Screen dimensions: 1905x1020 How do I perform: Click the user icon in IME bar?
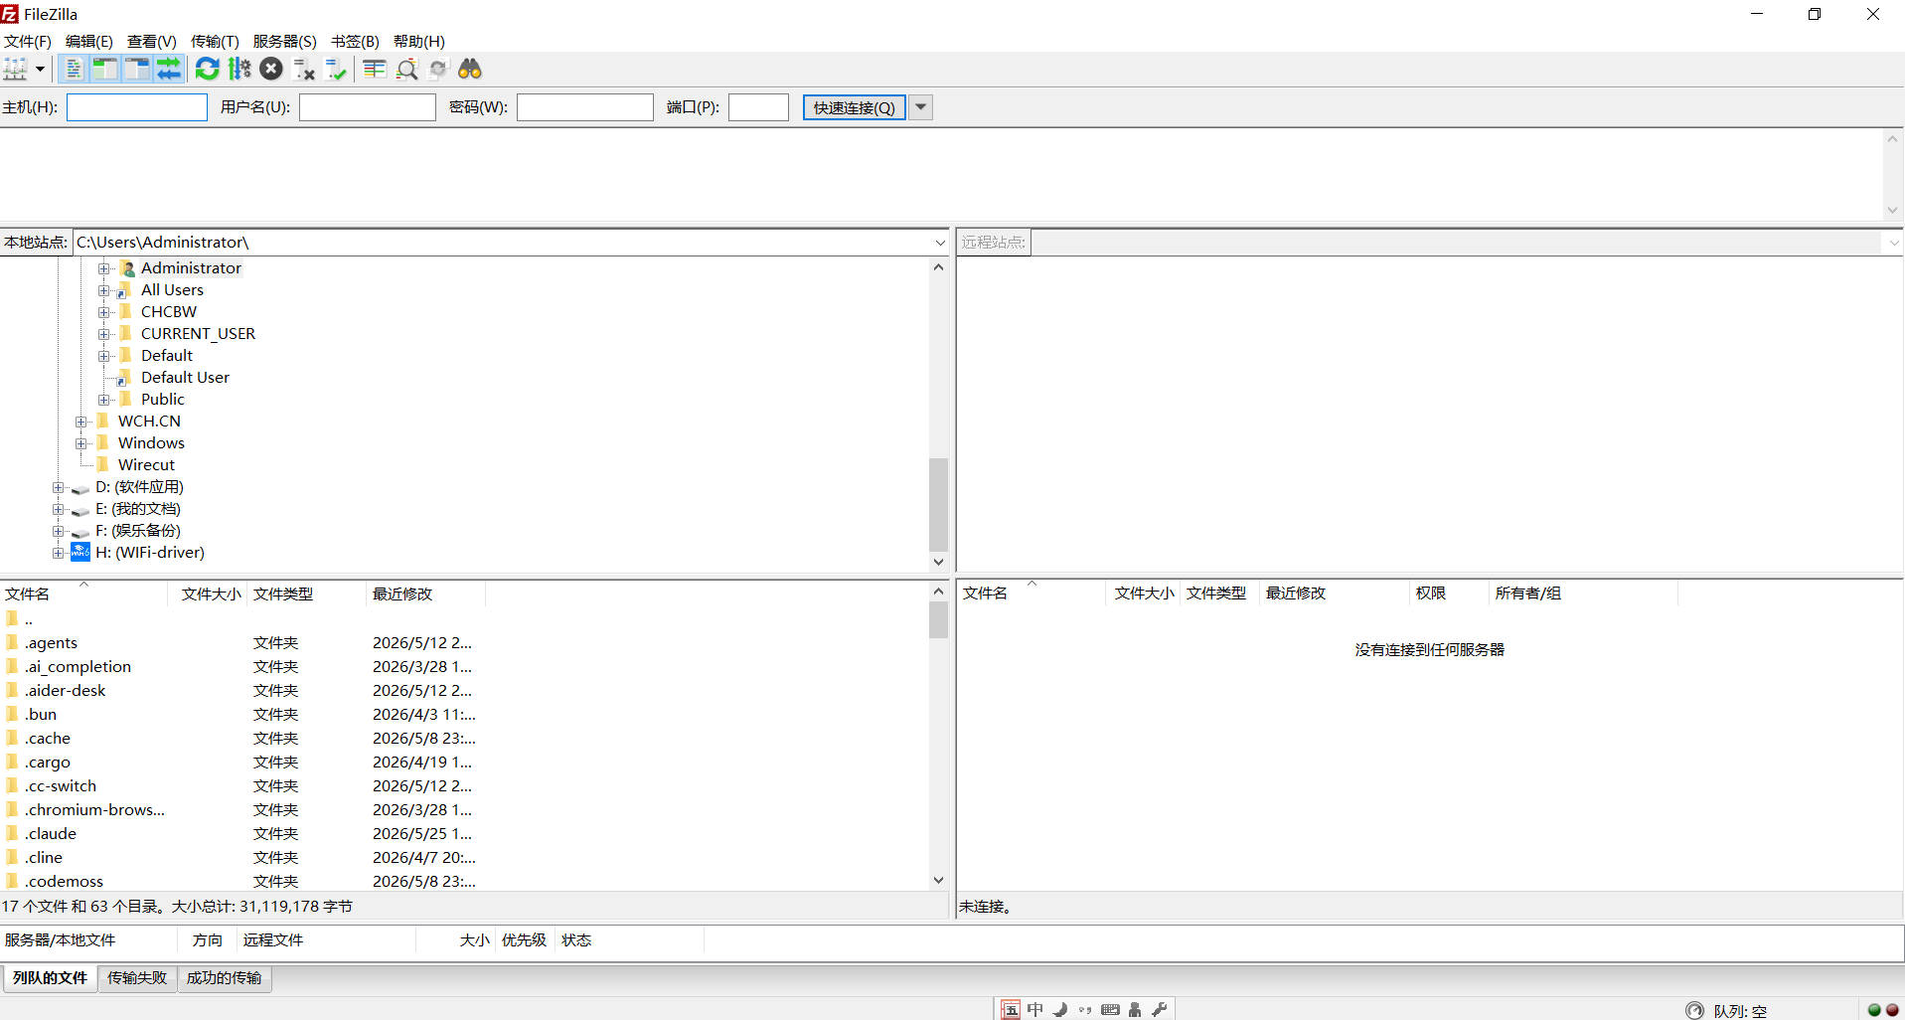click(x=1135, y=1010)
